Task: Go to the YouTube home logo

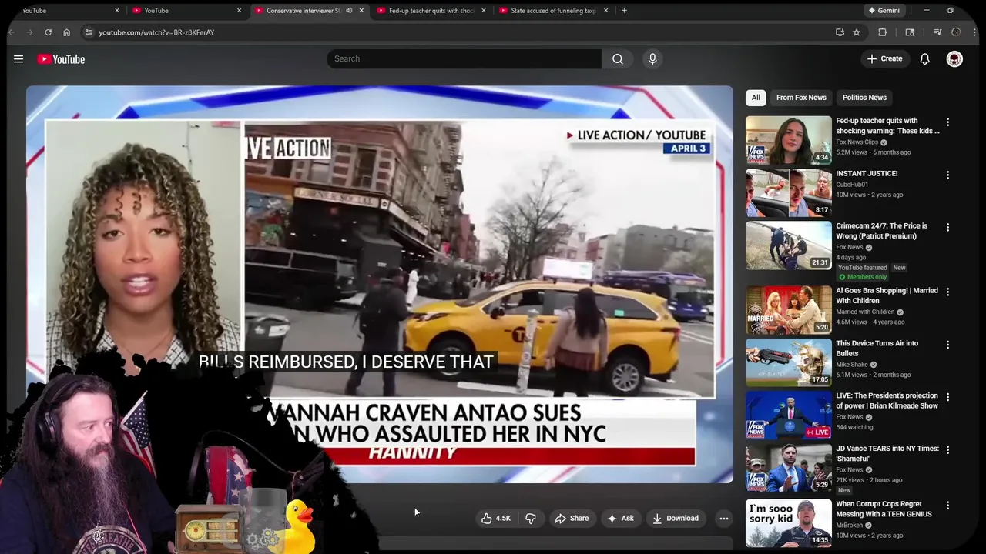Action: pyautogui.click(x=61, y=59)
